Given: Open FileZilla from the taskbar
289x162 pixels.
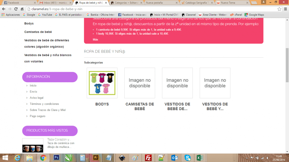Looking at the screenshot, I should [x=148, y=158].
